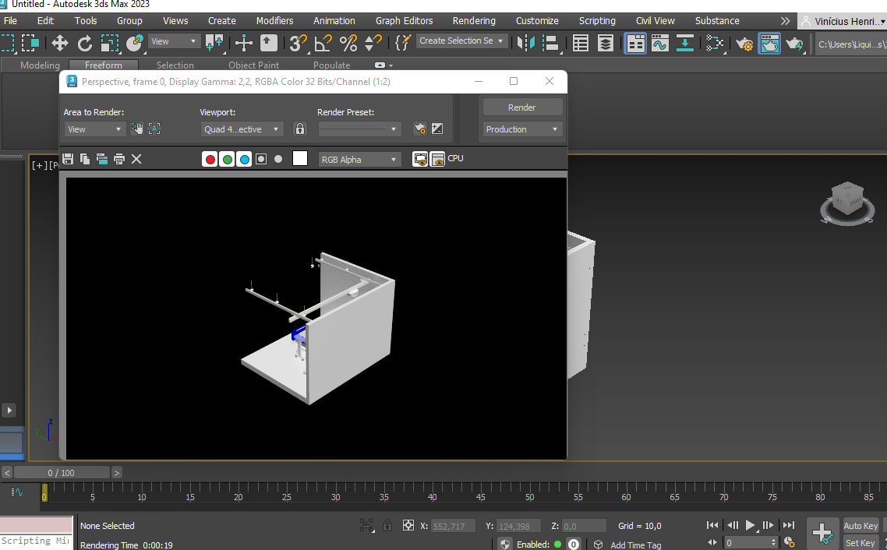Click Edit Named Selection Sets icon

click(402, 43)
